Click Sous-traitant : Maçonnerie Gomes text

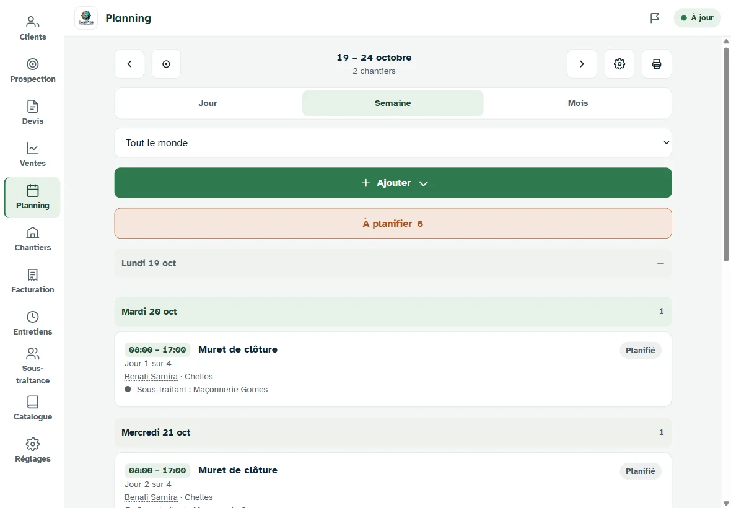click(203, 390)
